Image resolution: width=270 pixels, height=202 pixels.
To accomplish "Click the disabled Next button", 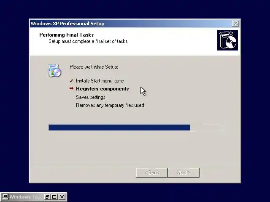I will pos(184,173).
